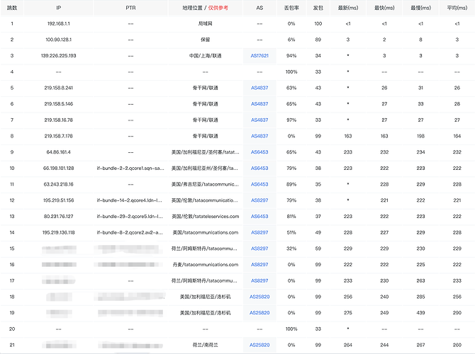Click the 最快(ms) column header

tap(384, 8)
